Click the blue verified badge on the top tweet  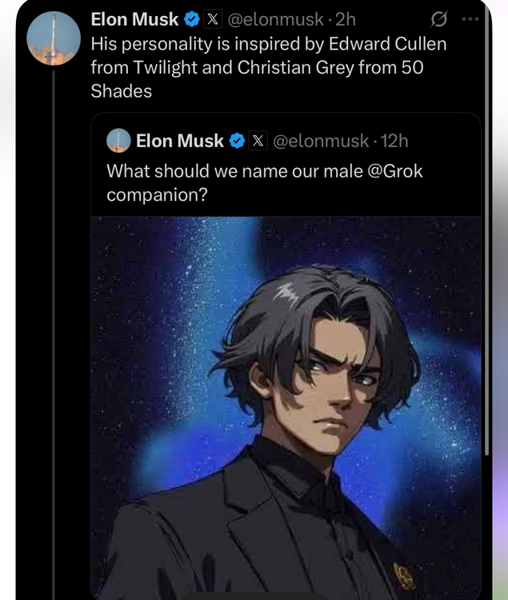(192, 18)
